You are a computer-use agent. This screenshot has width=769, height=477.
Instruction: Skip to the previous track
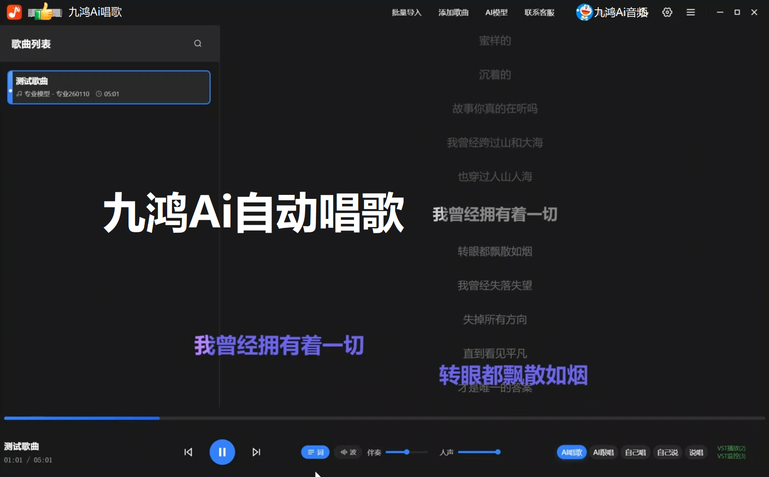[x=188, y=452]
